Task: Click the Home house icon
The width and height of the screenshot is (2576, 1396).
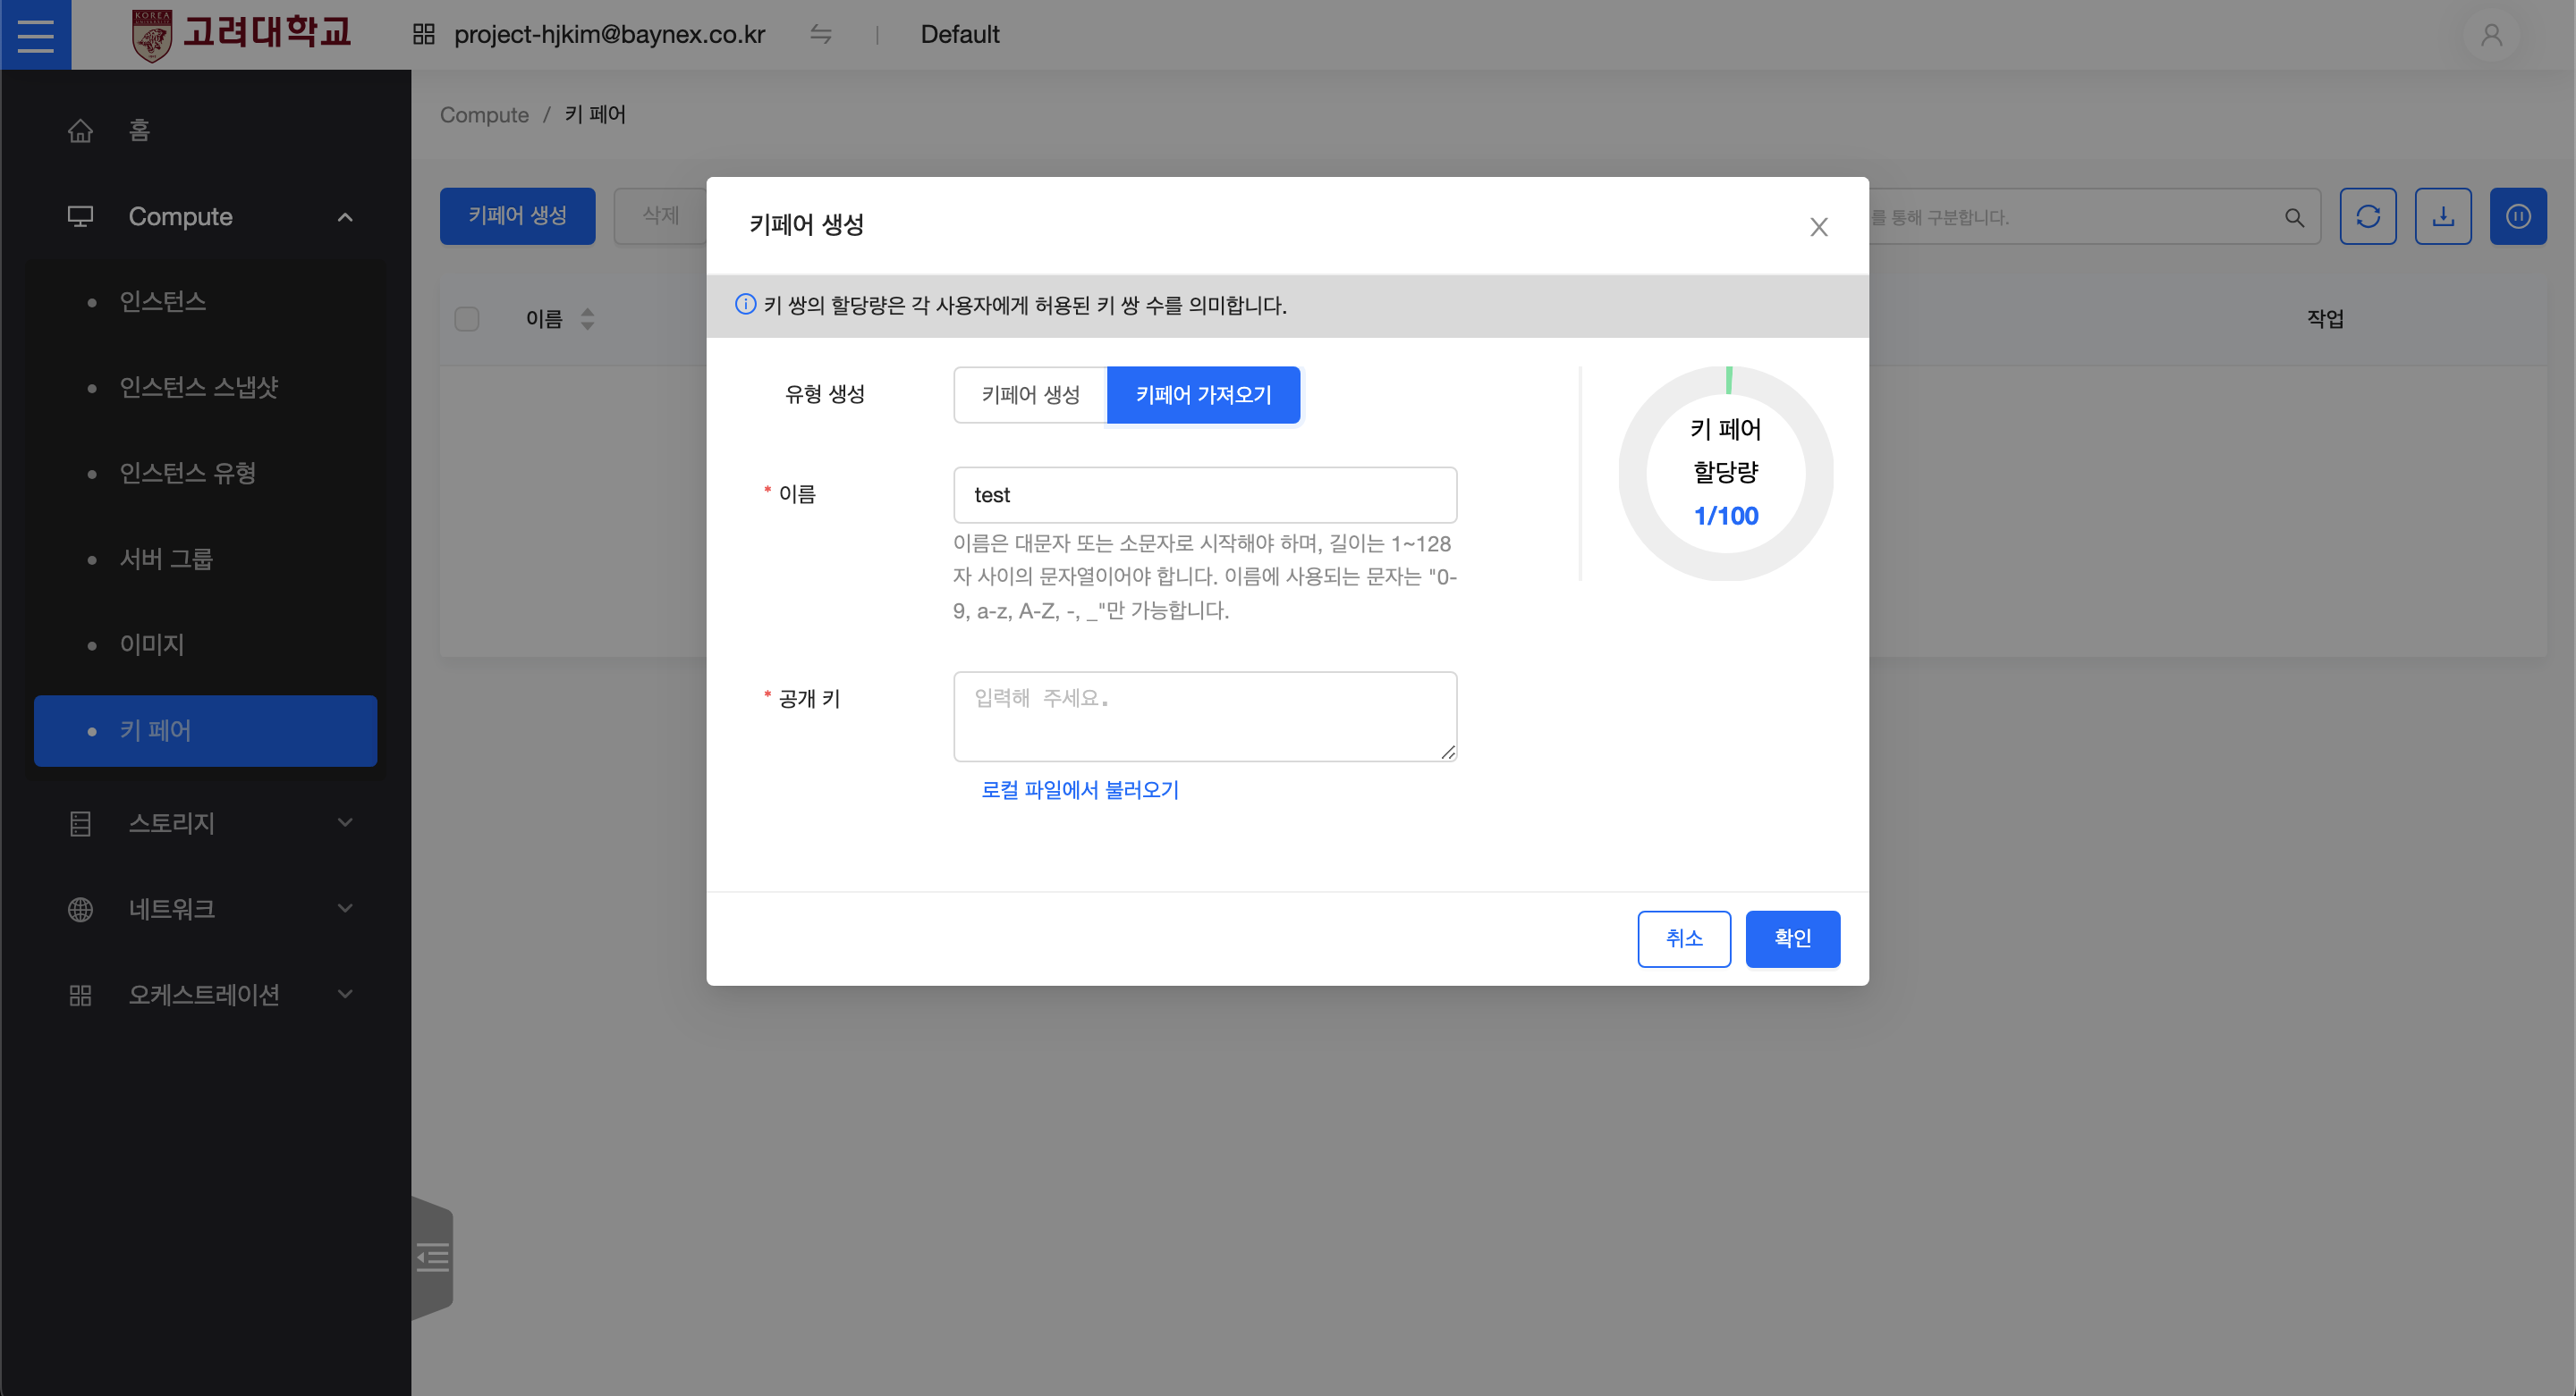Action: (80, 130)
